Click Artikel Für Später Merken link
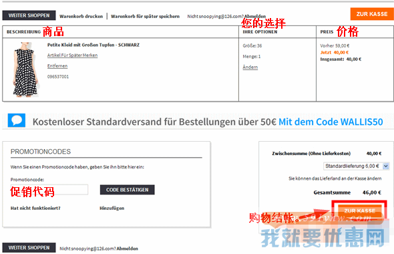The width and height of the screenshot is (394, 254). click(72, 55)
